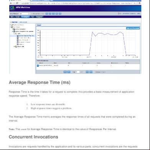Viewport: 150px width, 150px height.
Task: Click the first time-range playback button in the top toolbar
Action: pos(47,13)
